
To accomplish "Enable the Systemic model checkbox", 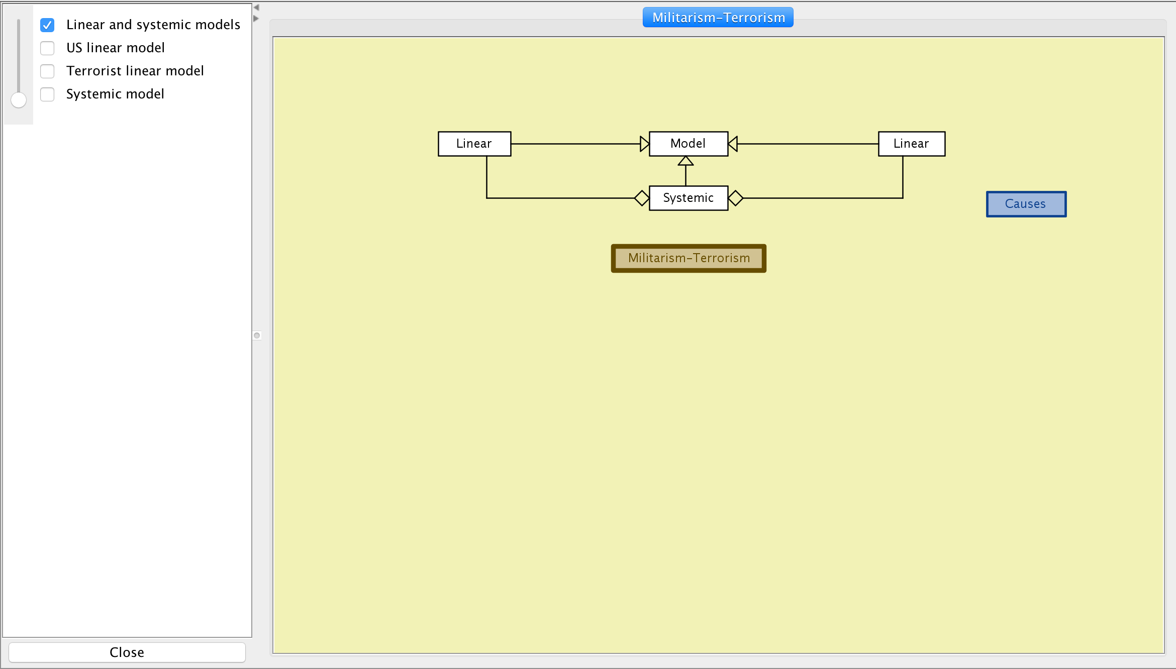I will (47, 94).
